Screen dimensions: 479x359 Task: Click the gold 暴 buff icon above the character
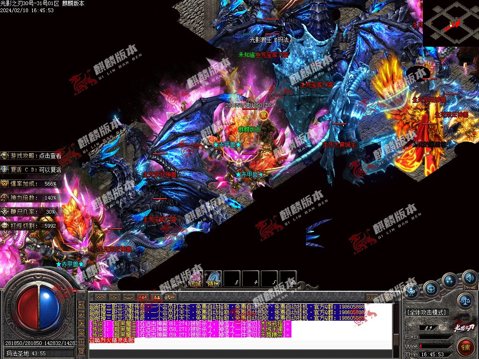263,115
